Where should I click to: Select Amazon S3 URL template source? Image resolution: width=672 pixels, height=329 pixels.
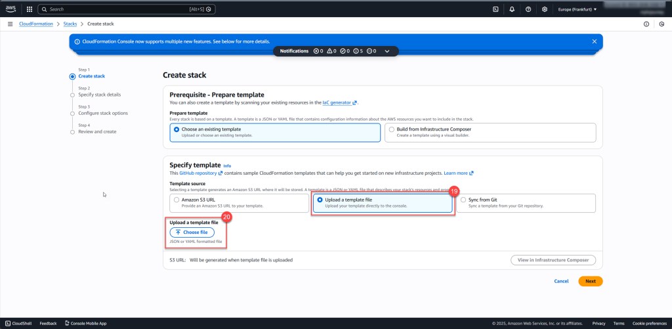pyautogui.click(x=177, y=200)
